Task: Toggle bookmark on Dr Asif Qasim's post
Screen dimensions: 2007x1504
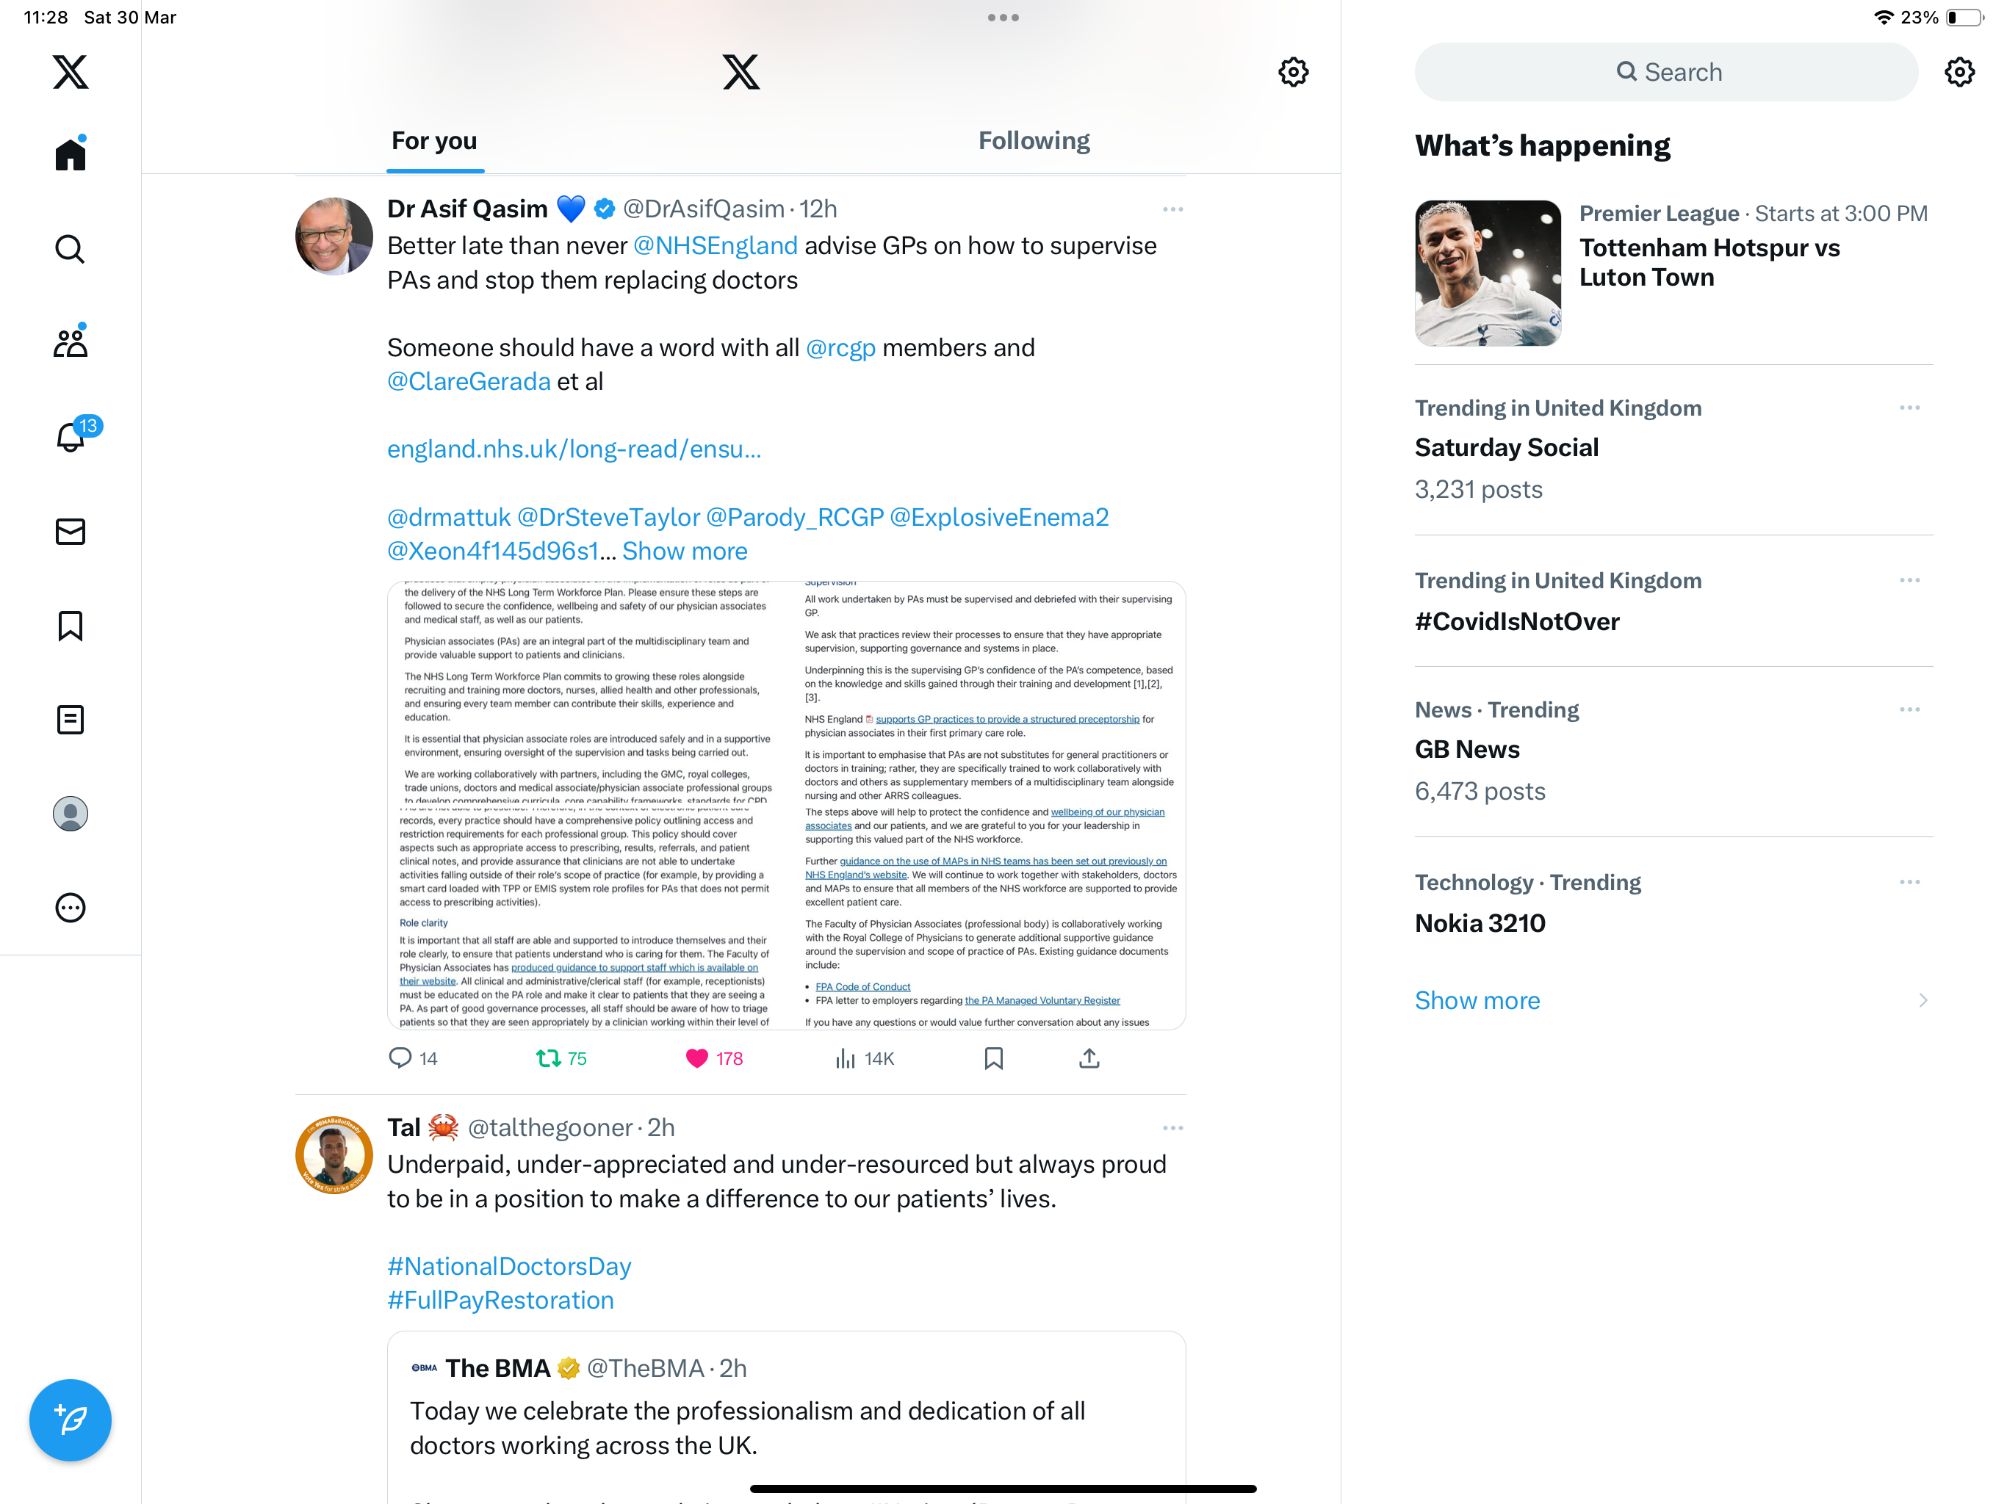Action: click(993, 1059)
